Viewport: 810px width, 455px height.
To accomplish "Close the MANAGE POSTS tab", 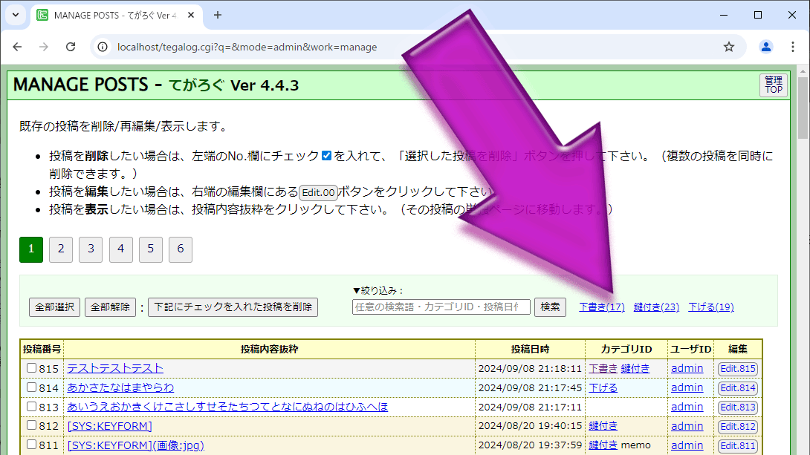I will tap(191, 15).
